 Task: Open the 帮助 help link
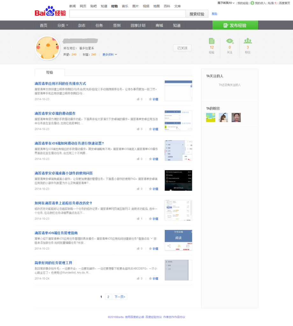(214, 14)
